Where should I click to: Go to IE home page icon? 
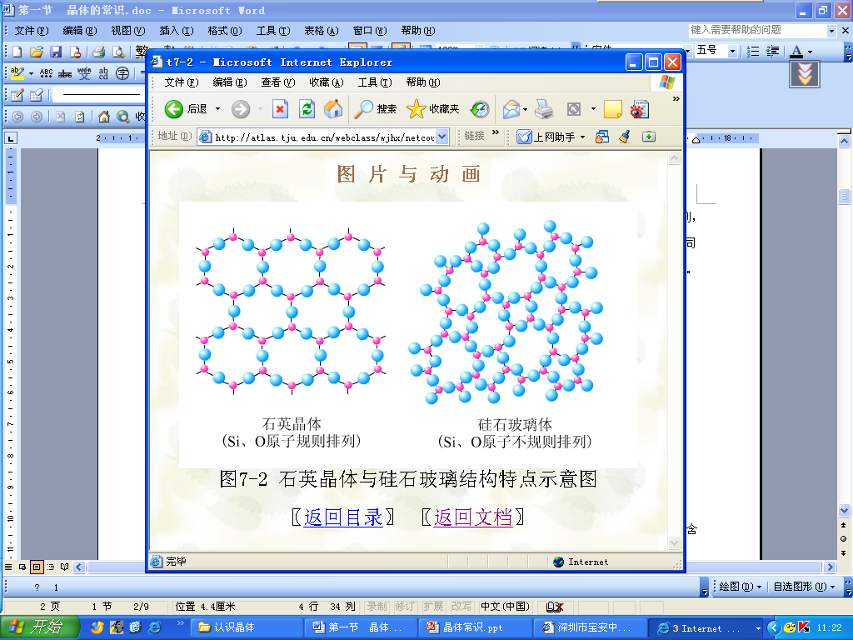click(x=332, y=109)
